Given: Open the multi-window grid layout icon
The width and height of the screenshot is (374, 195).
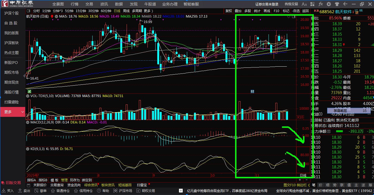Looking at the screenshot, I should coord(313,4).
